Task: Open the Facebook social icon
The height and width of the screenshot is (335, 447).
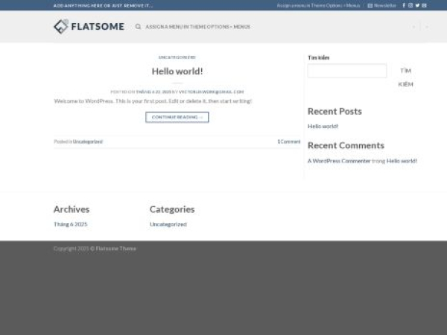Action: [x=404, y=5]
